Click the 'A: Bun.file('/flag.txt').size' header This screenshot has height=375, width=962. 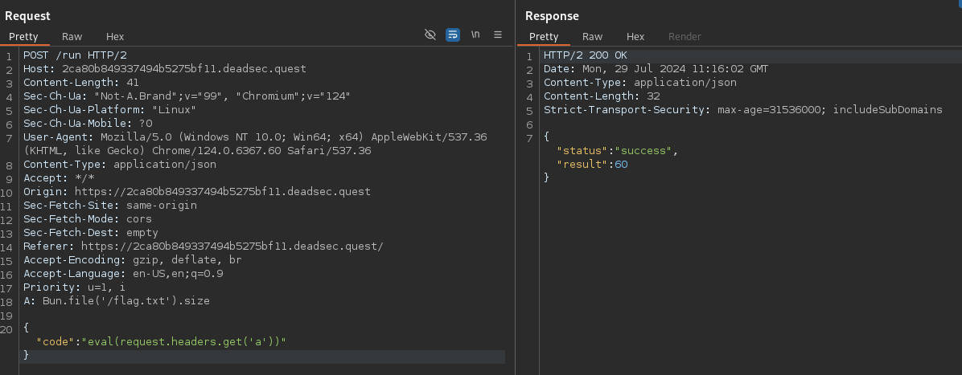(117, 301)
